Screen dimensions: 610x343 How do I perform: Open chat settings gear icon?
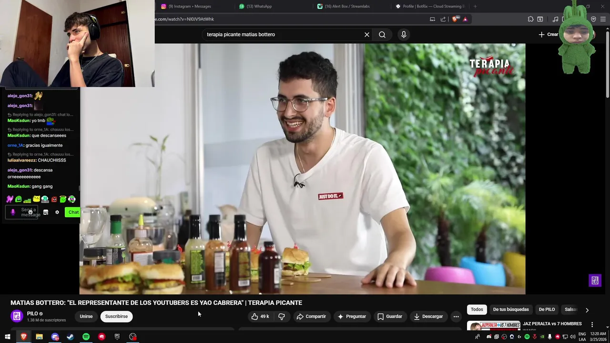(x=57, y=212)
